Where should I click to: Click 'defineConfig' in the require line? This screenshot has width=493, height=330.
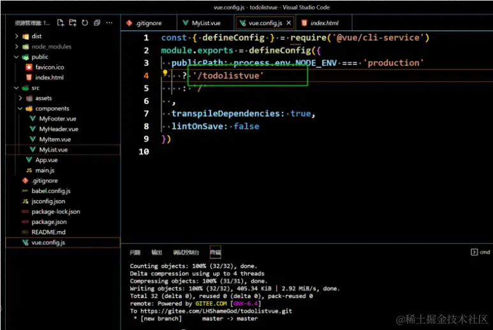pyautogui.click(x=233, y=38)
